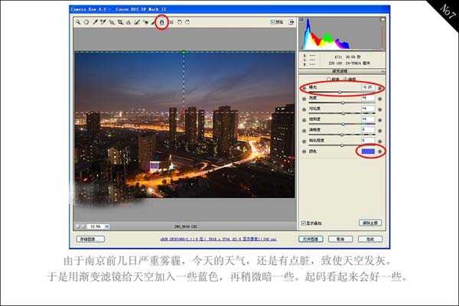Screen dimensions: 459x306
Task: Select the New (新建) radio button
Action: point(330,79)
